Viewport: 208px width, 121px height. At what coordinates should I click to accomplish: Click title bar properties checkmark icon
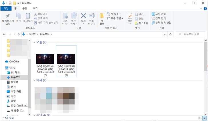pyautogui.click(x=10, y=3)
